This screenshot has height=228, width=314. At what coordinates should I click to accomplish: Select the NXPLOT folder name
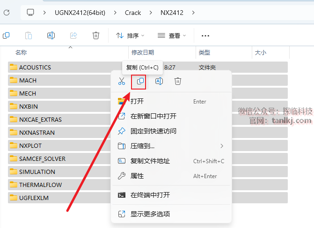click(x=30, y=146)
